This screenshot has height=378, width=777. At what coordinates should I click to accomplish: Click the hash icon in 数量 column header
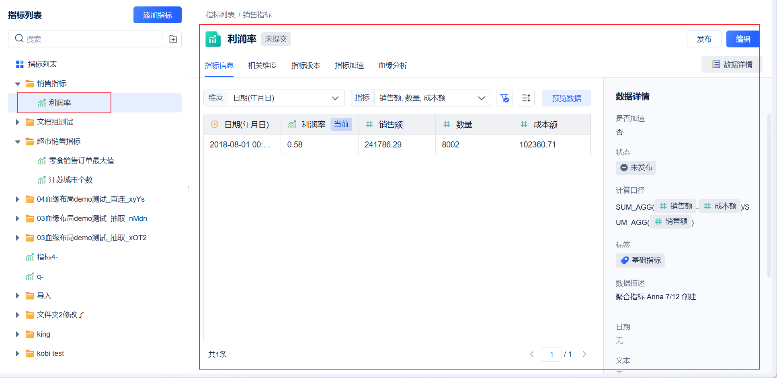447,125
